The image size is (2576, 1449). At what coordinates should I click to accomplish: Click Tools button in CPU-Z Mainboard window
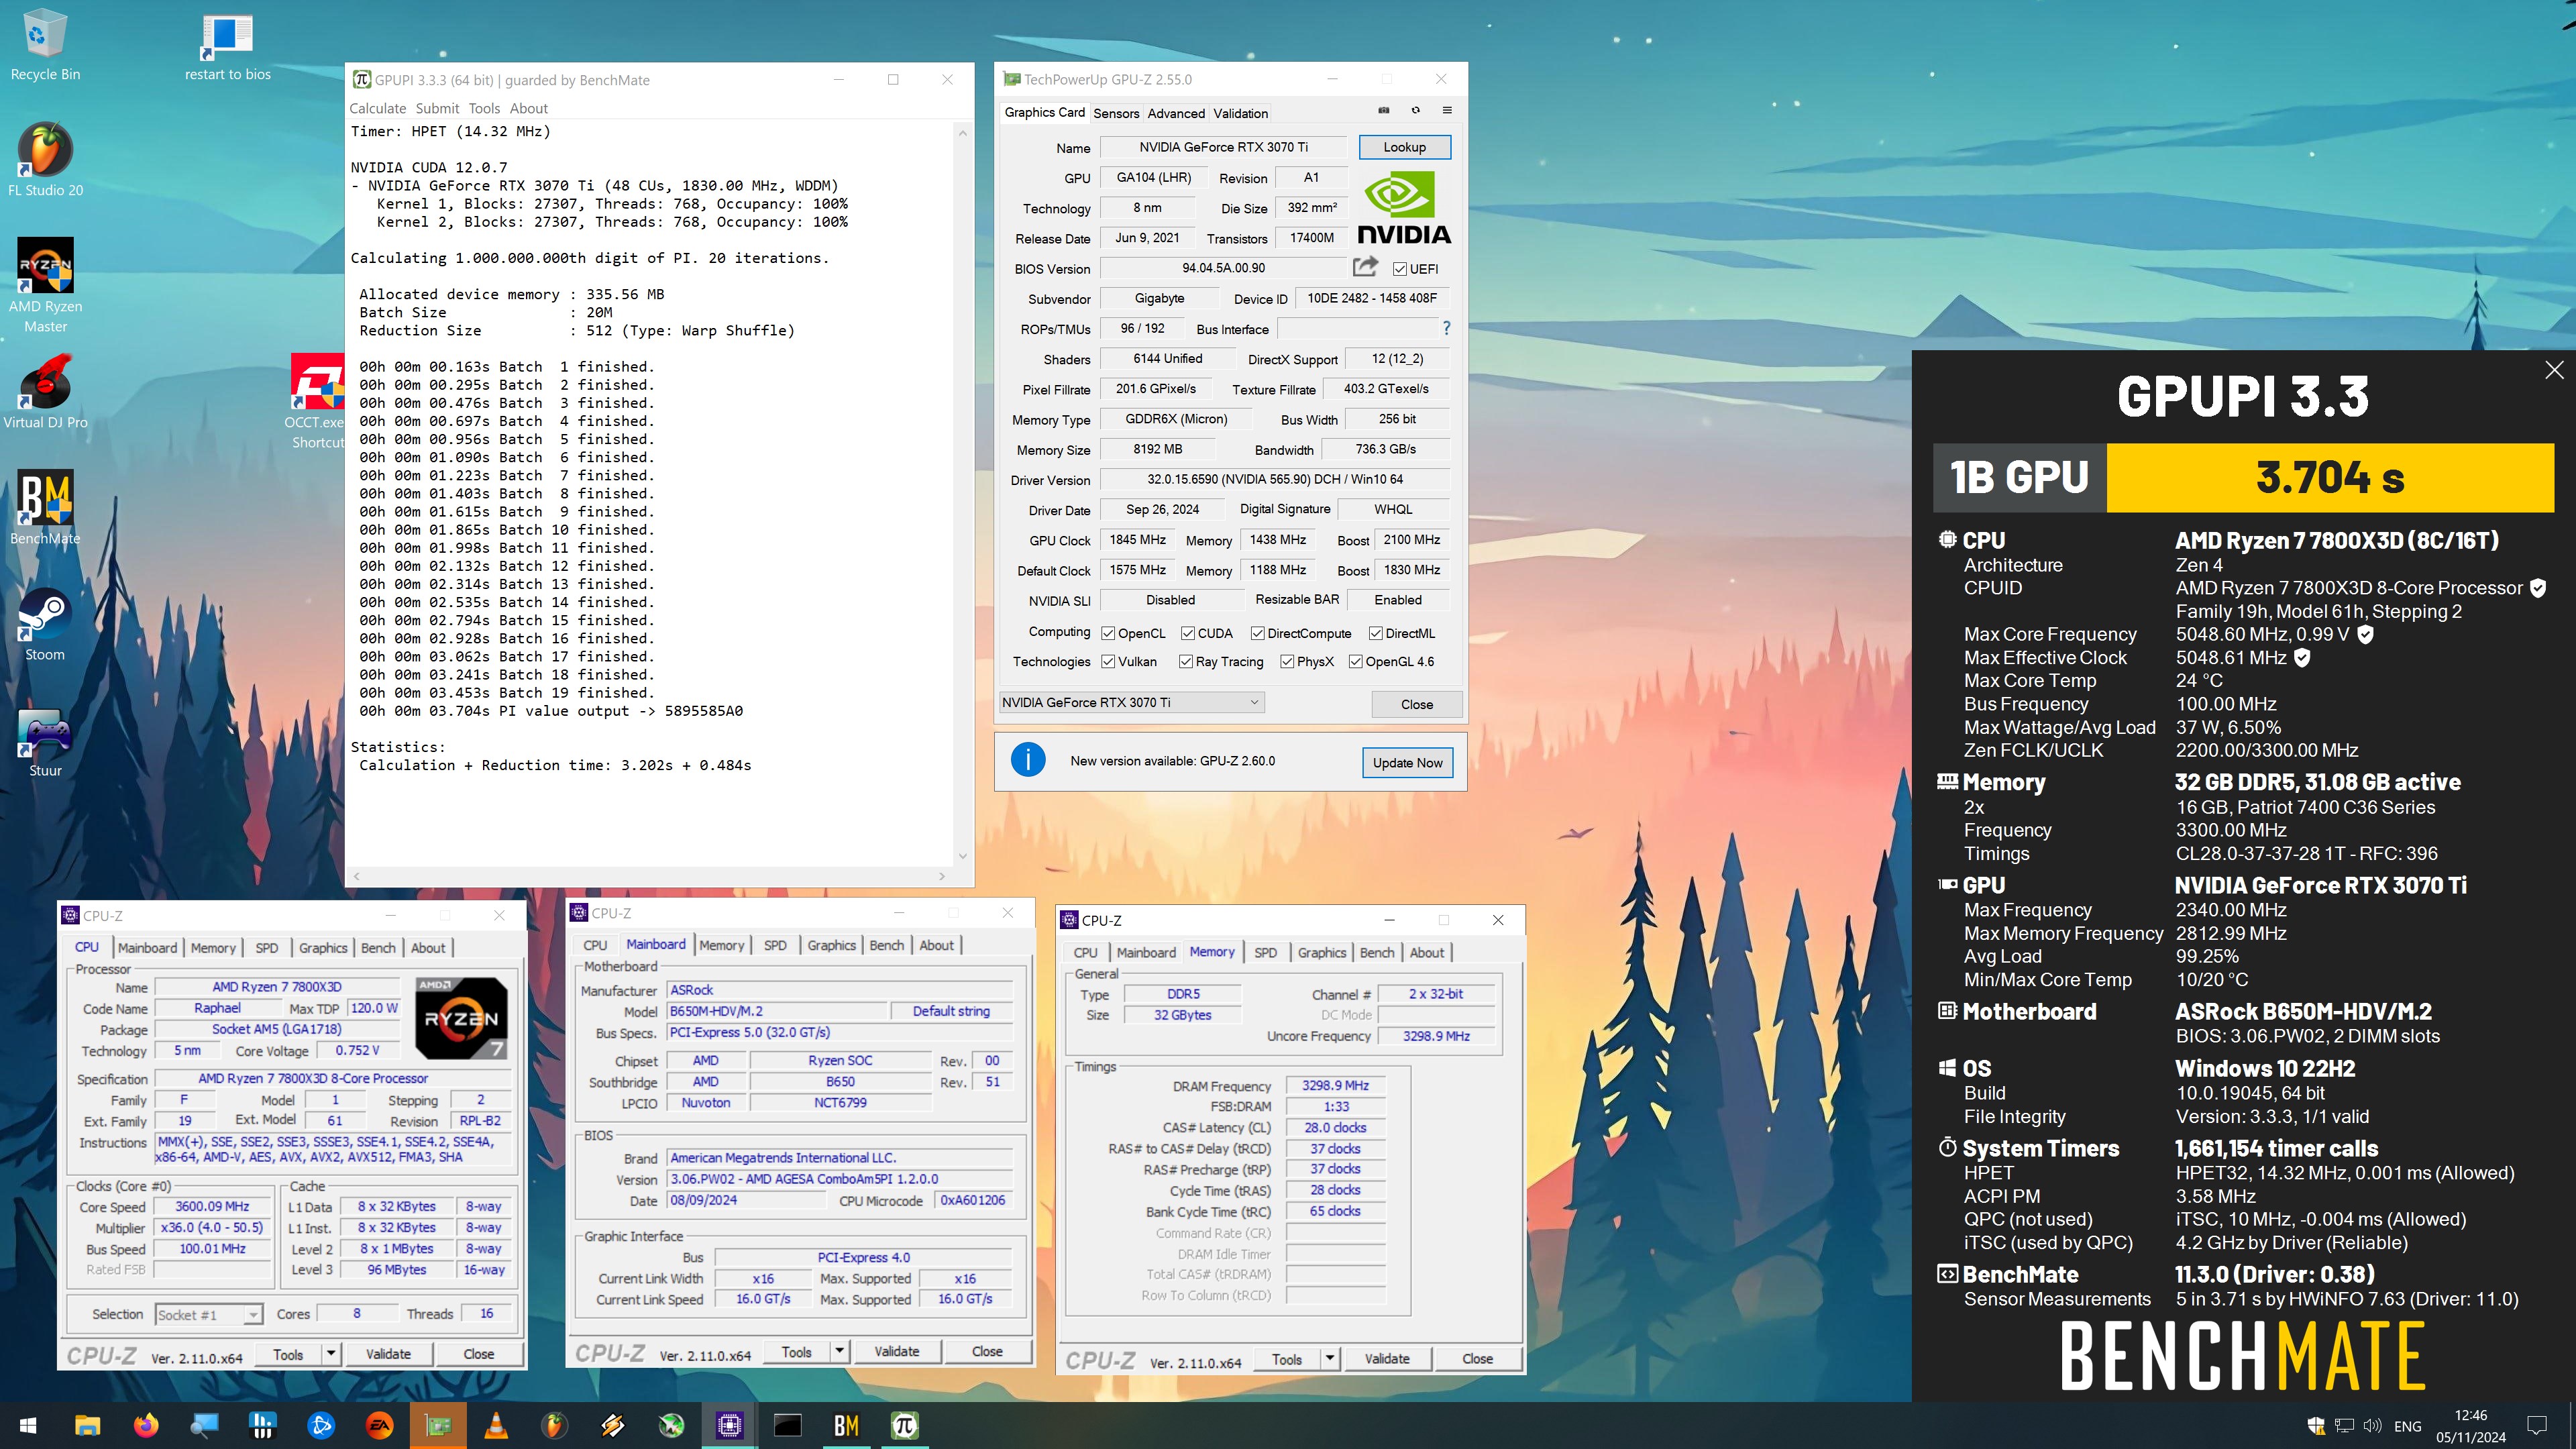coord(796,1351)
